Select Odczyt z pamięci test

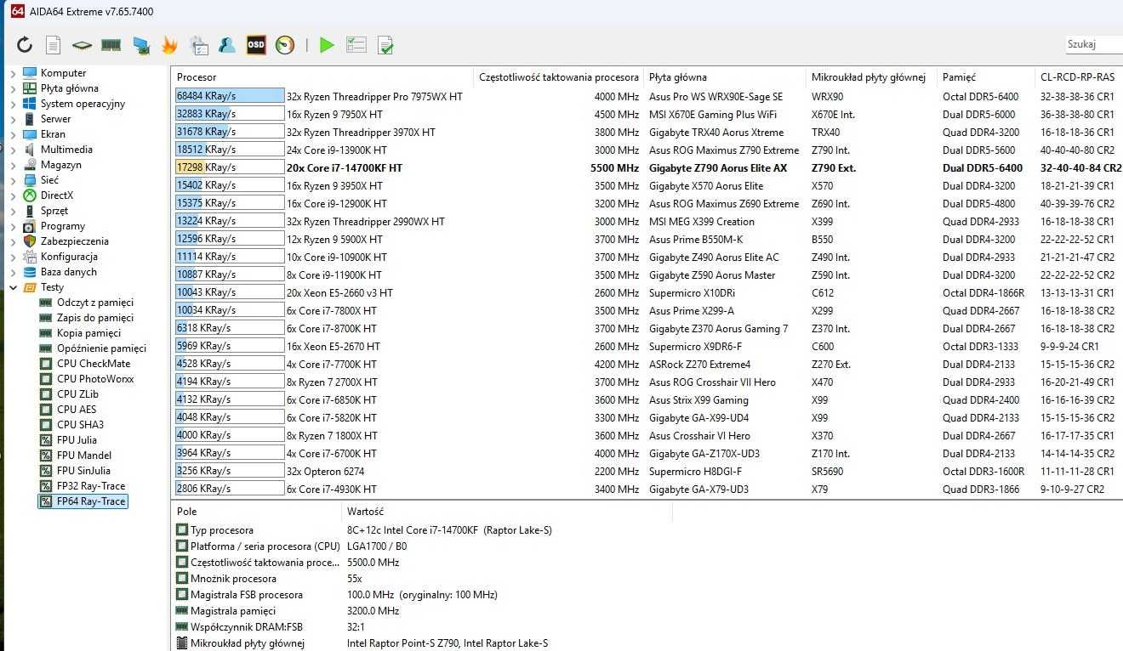95,303
